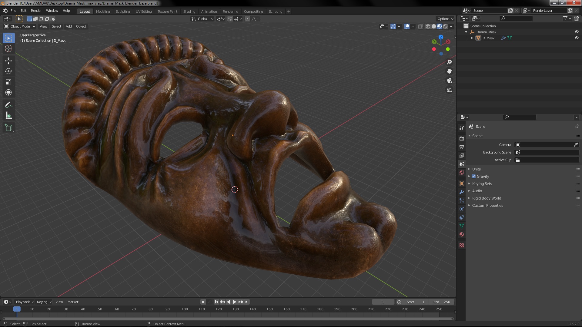Switch perspective/orthographic grid icon

point(449,90)
